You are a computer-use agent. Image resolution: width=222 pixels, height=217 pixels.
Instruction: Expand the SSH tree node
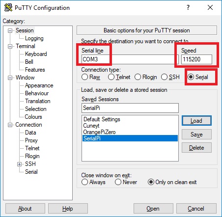coord(20,164)
